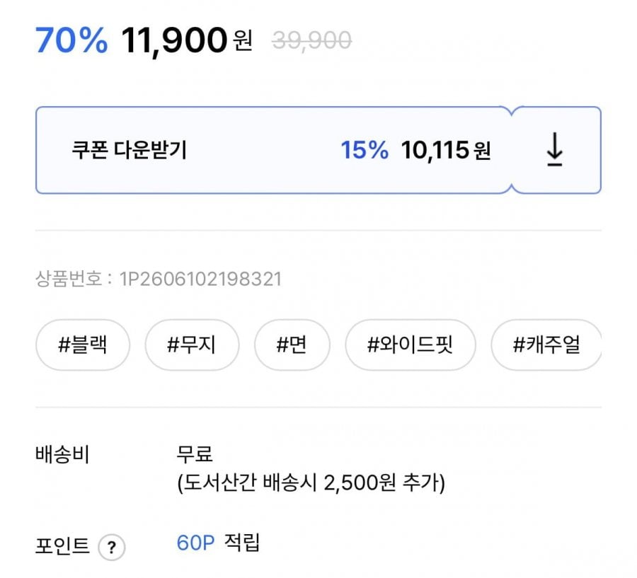The image size is (637, 578).
Task: Click the 무료 shipping value
Action: [x=195, y=454]
